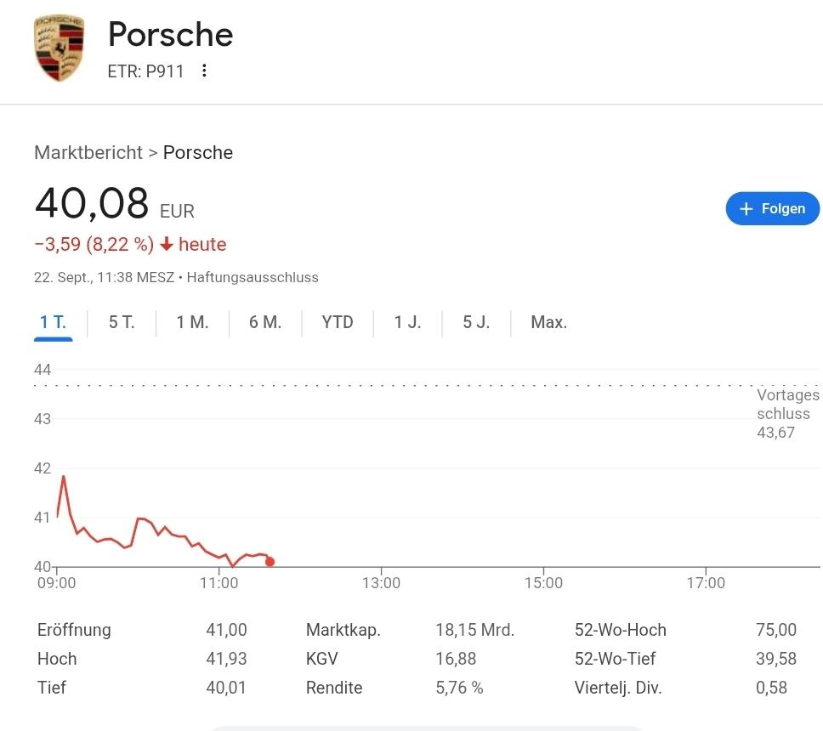Click the 13:00 point on chart axis
Screen dimensions: 823x731
pyautogui.click(x=381, y=582)
